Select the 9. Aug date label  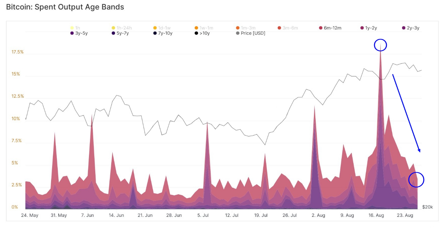[x=347, y=215]
